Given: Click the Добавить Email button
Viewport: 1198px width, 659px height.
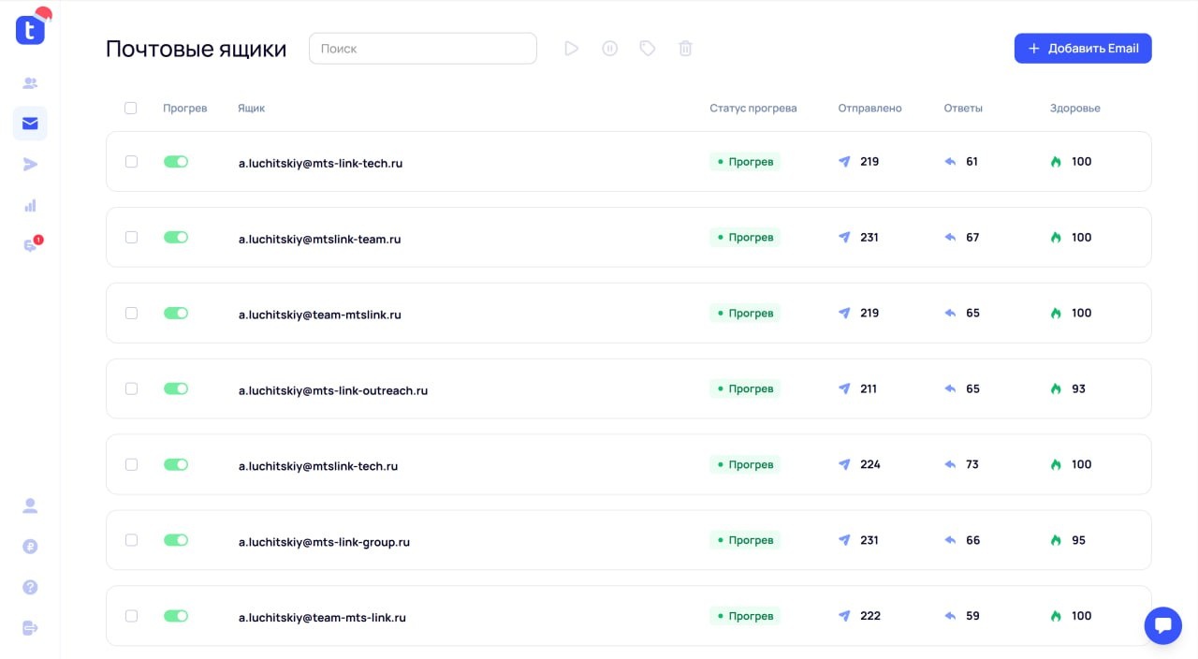Looking at the screenshot, I should [1083, 49].
